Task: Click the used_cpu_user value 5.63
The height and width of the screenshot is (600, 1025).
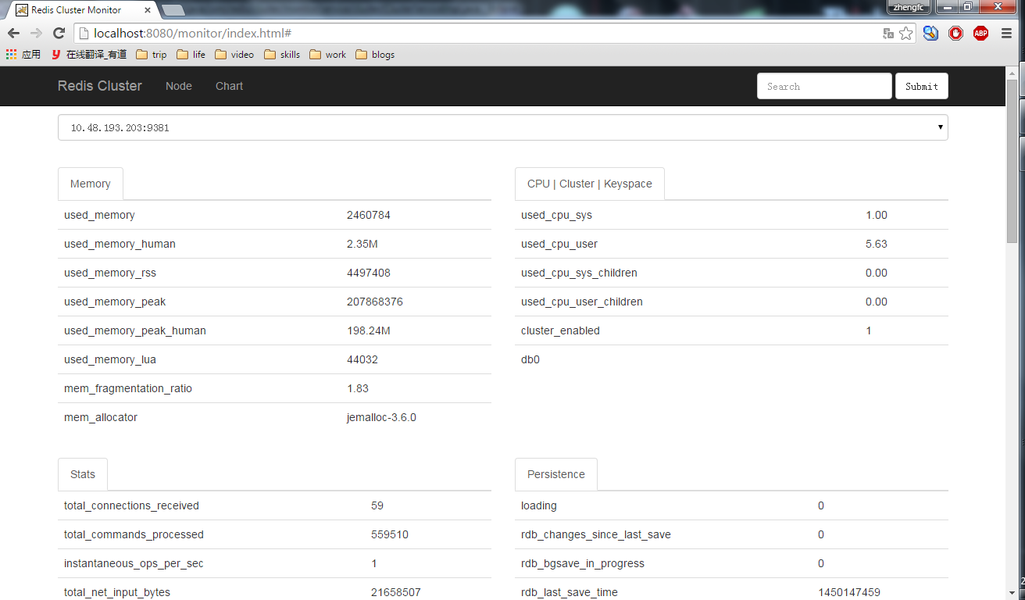Action: click(877, 244)
